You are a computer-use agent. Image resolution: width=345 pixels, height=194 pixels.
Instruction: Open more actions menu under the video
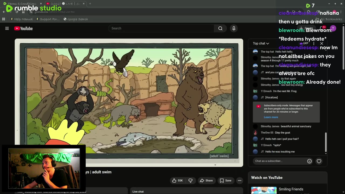pos(239,181)
